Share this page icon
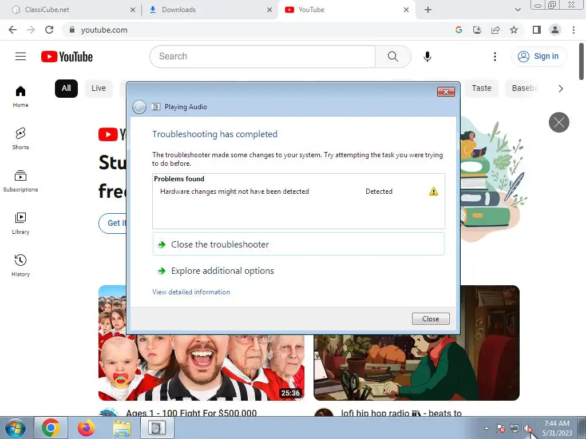Viewport: 586px width, 439px height. tap(496, 30)
